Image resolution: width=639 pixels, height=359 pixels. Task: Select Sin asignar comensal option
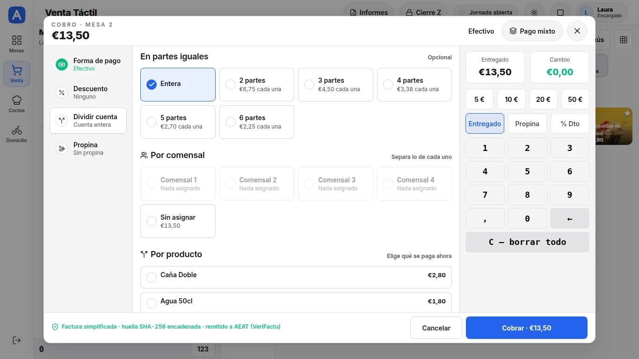[x=178, y=221]
